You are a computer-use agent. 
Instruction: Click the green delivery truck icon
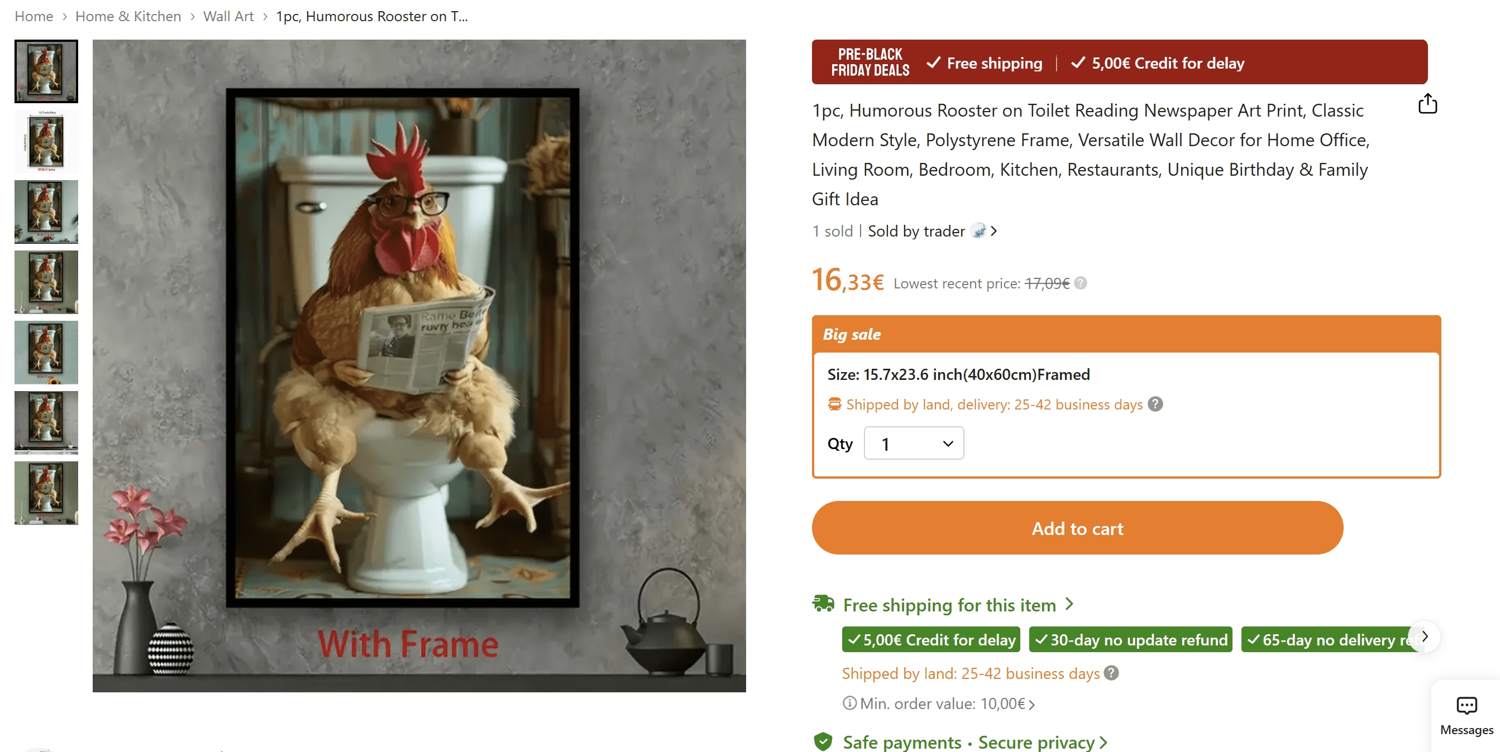tap(823, 604)
